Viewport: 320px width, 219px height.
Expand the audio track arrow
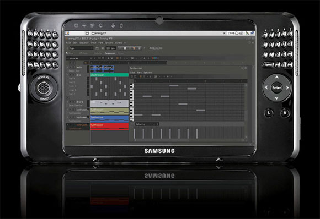click(67, 67)
